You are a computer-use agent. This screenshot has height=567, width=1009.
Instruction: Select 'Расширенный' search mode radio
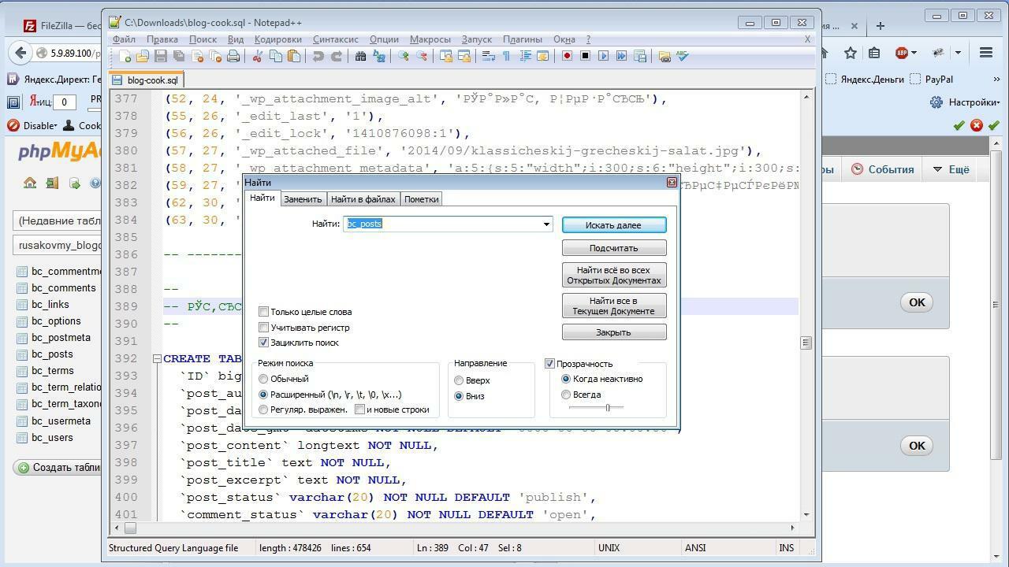[x=264, y=395]
